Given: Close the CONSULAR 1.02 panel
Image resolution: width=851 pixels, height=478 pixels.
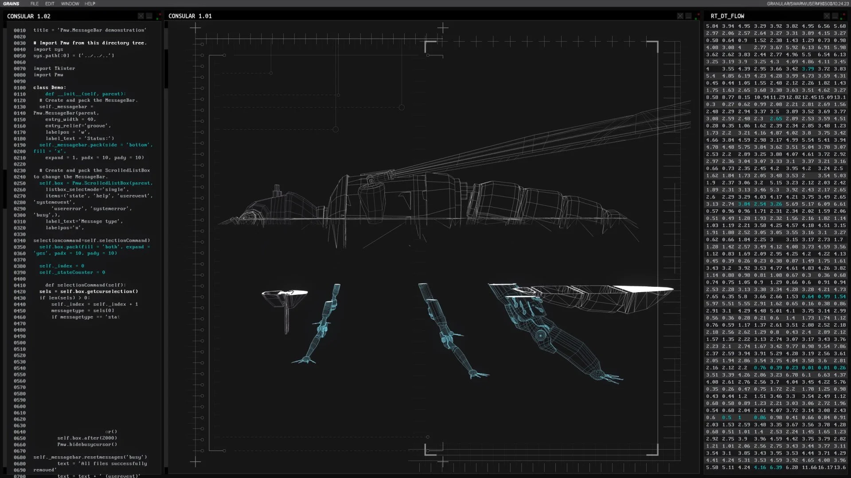Looking at the screenshot, I should tap(141, 16).
